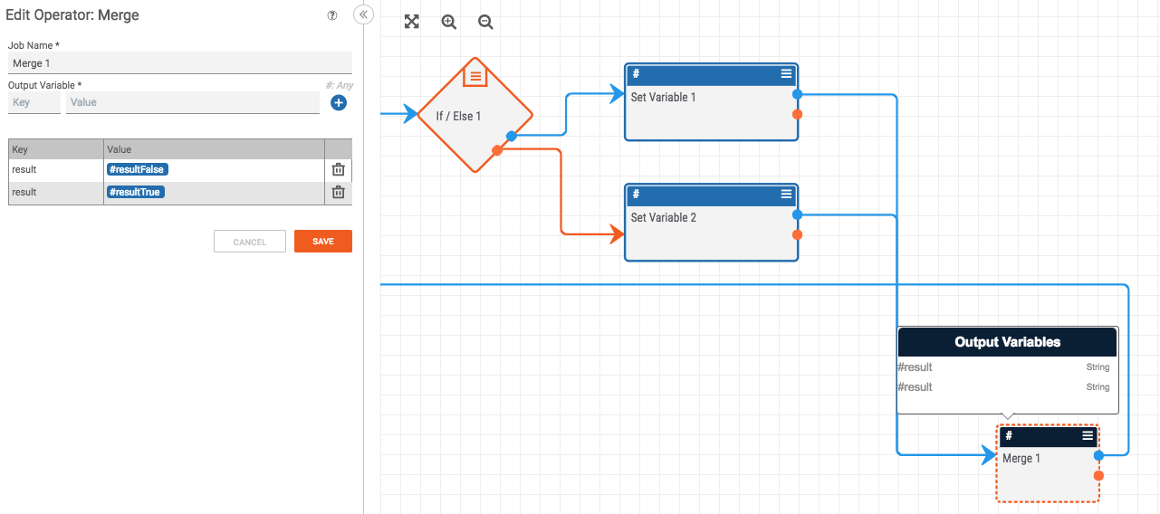Click the zoom out magnifier icon
The width and height of the screenshot is (1160, 514).
tap(485, 22)
